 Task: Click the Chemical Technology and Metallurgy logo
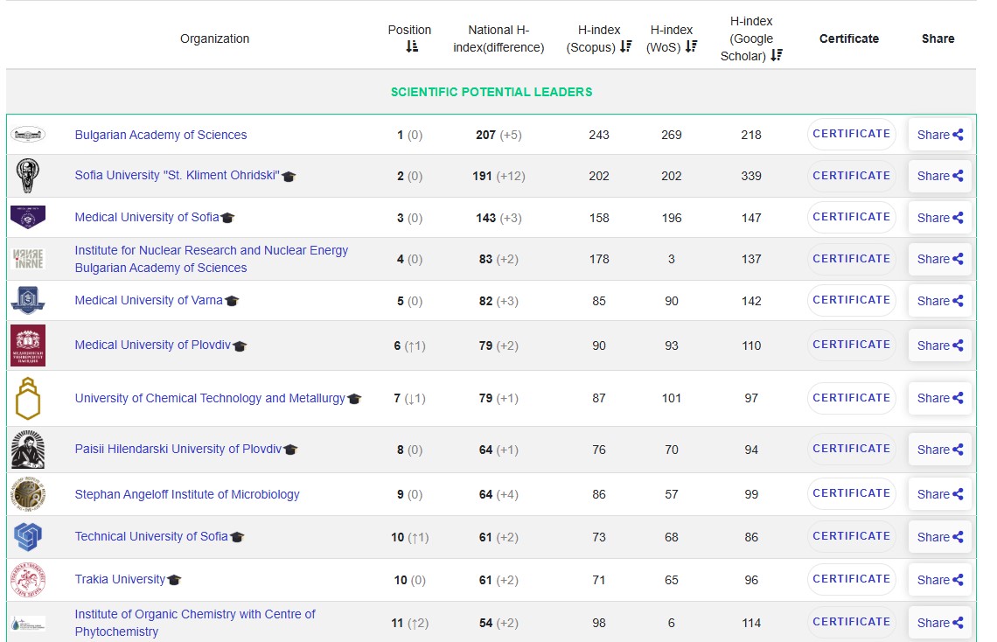28,399
